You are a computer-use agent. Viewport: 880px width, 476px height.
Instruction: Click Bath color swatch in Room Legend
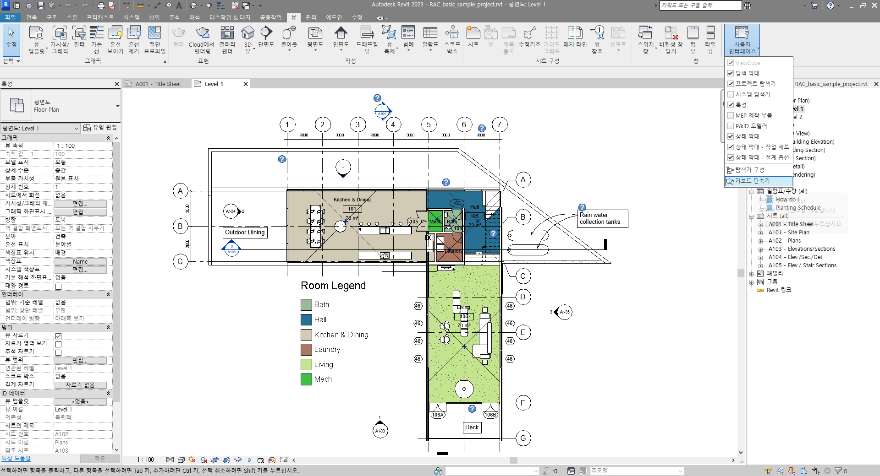tap(306, 304)
